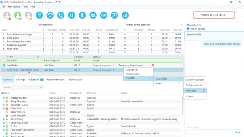The width and height of the screenshot is (244, 137).
Task: Switch to the Abandoned Calls tab
Action: 55,79
